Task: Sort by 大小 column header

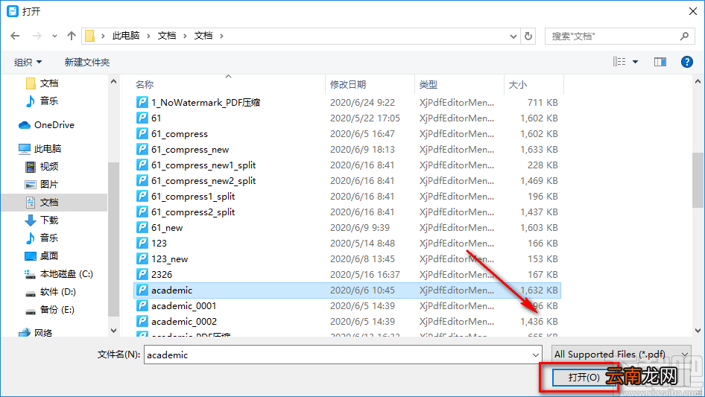Action: [517, 84]
